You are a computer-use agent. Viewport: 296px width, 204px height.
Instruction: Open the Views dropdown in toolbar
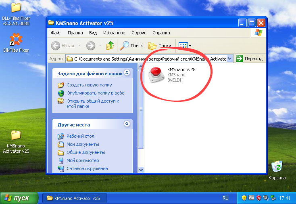185,46
